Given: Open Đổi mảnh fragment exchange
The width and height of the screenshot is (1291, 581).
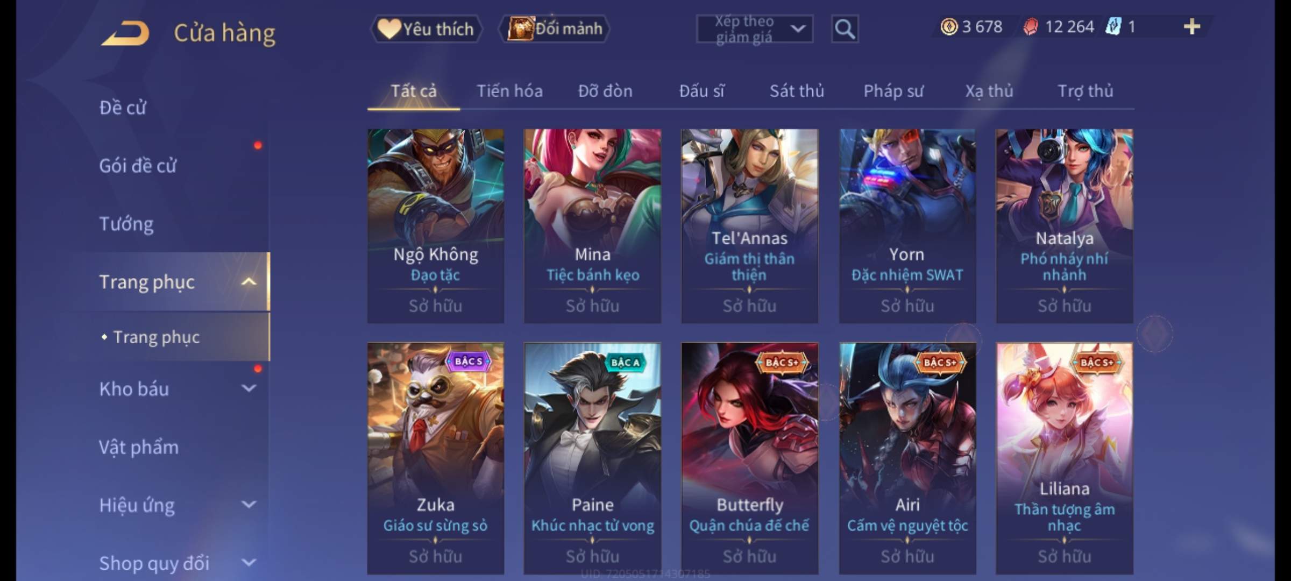Looking at the screenshot, I should [555, 29].
